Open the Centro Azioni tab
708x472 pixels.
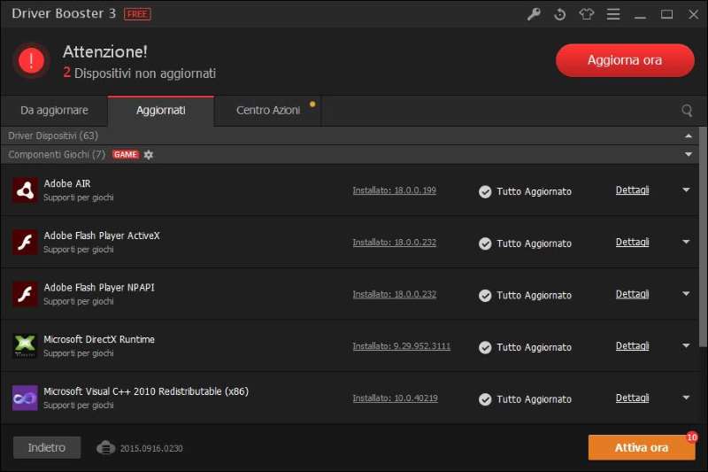[x=268, y=111]
